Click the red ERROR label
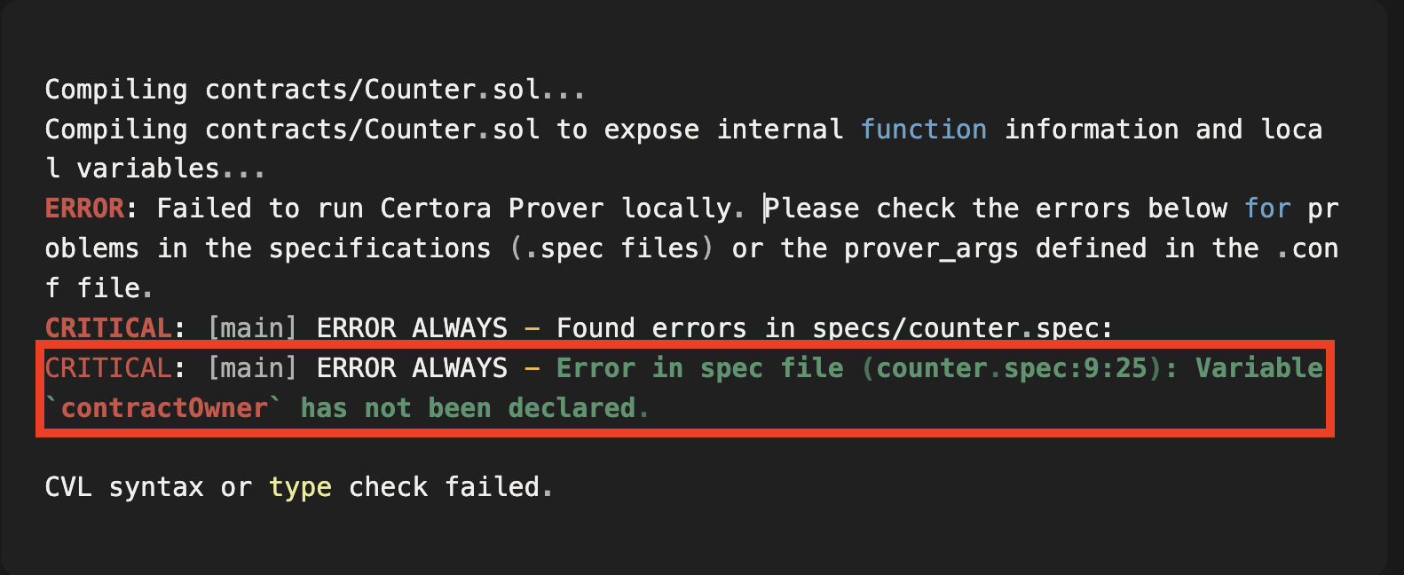The image size is (1404, 575). 84,209
